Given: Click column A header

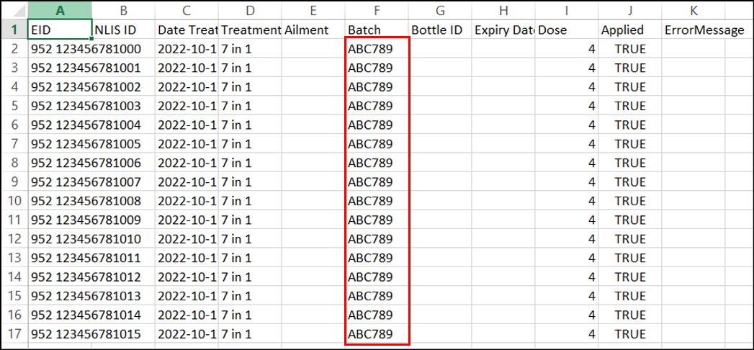Looking at the screenshot, I should pyautogui.click(x=60, y=10).
